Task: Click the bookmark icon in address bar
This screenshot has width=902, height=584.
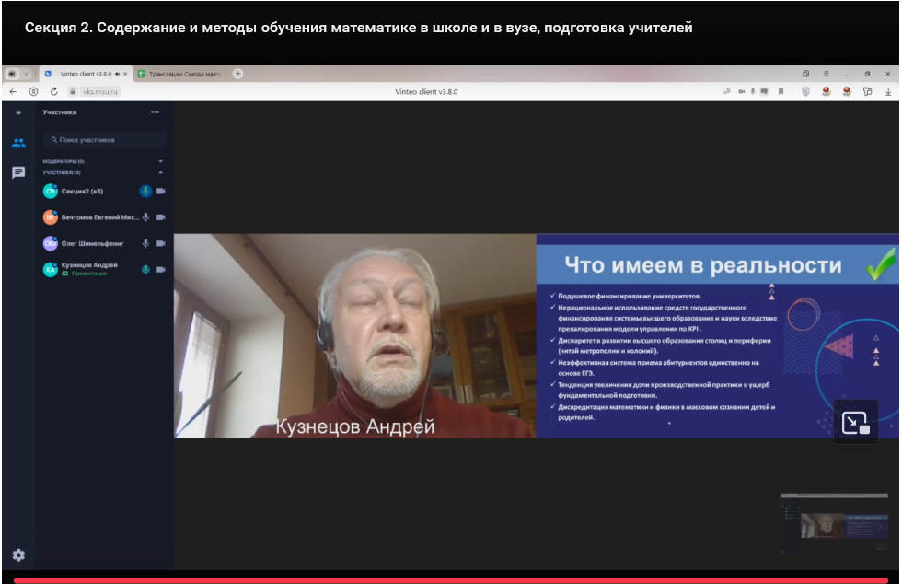Action: pyautogui.click(x=781, y=92)
